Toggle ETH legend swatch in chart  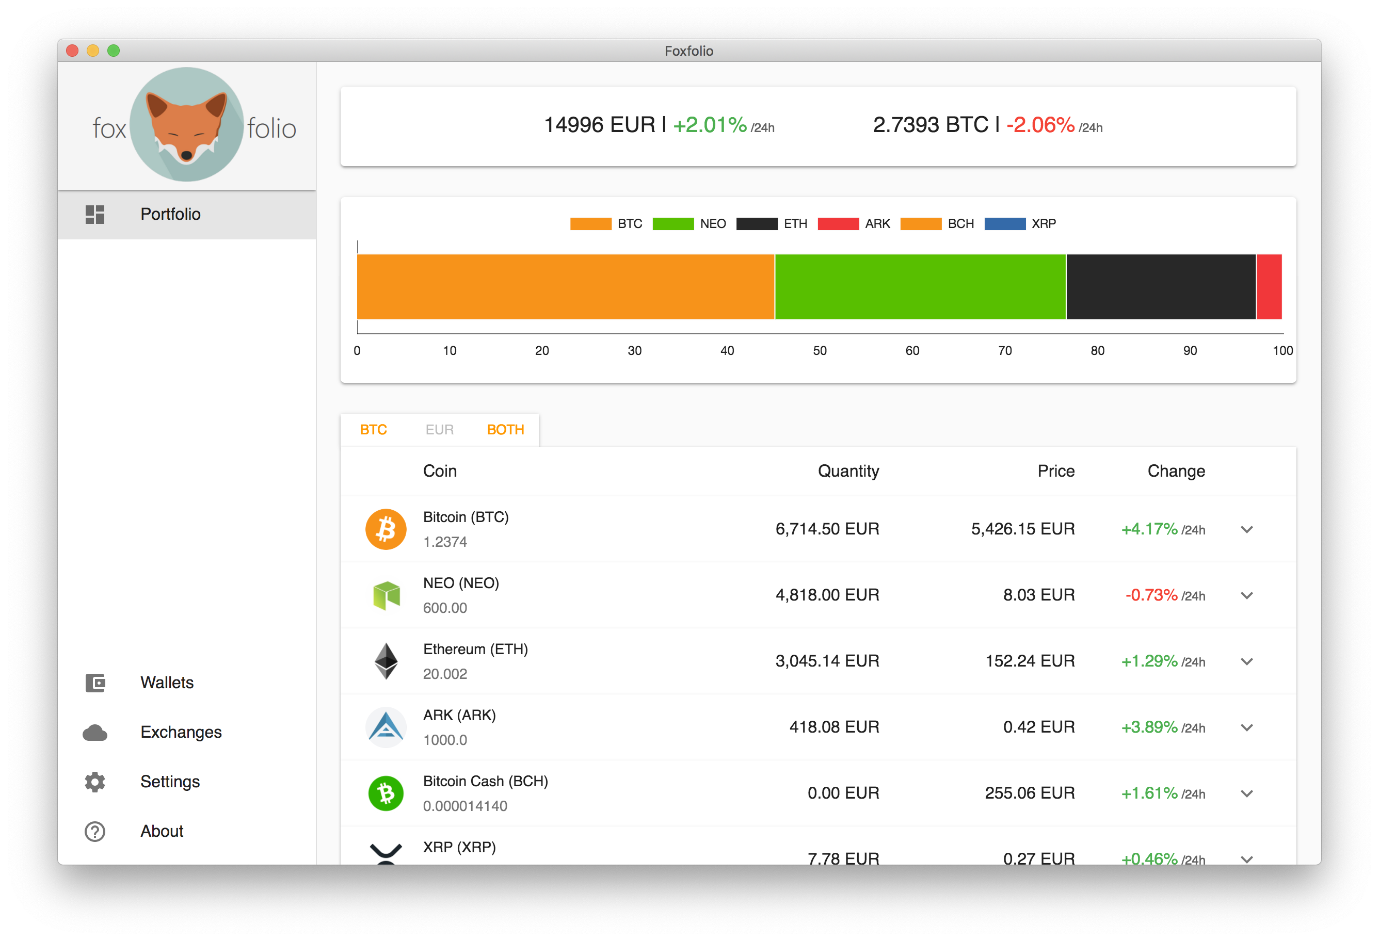(x=757, y=224)
